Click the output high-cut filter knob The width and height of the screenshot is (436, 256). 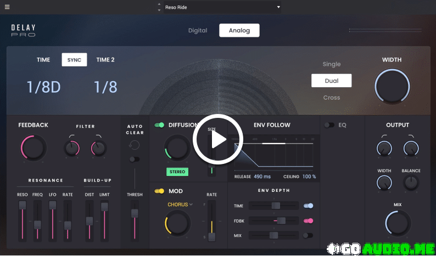pos(411,148)
